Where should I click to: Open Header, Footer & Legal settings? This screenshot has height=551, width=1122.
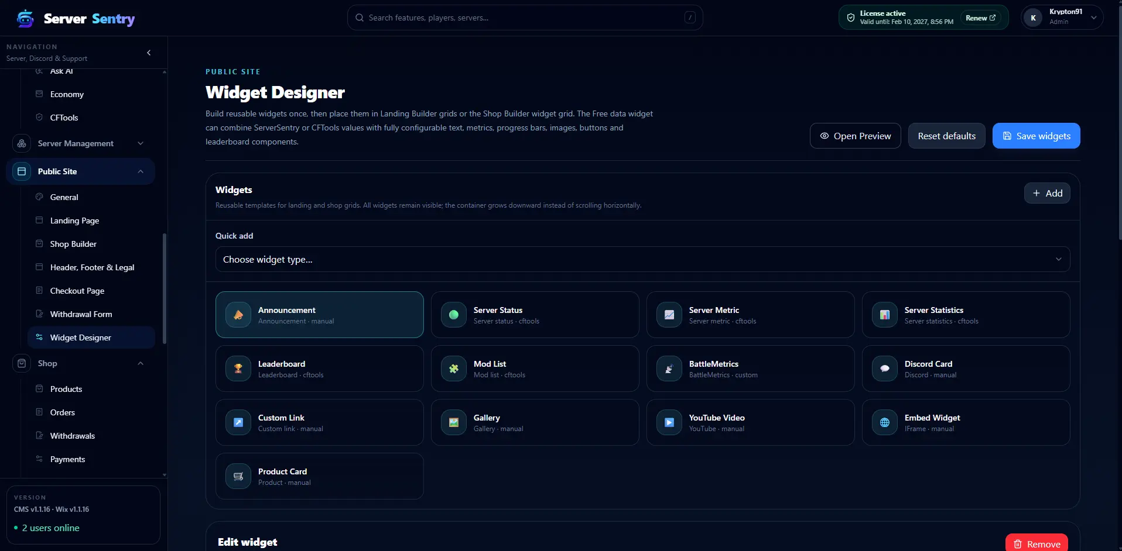click(91, 267)
